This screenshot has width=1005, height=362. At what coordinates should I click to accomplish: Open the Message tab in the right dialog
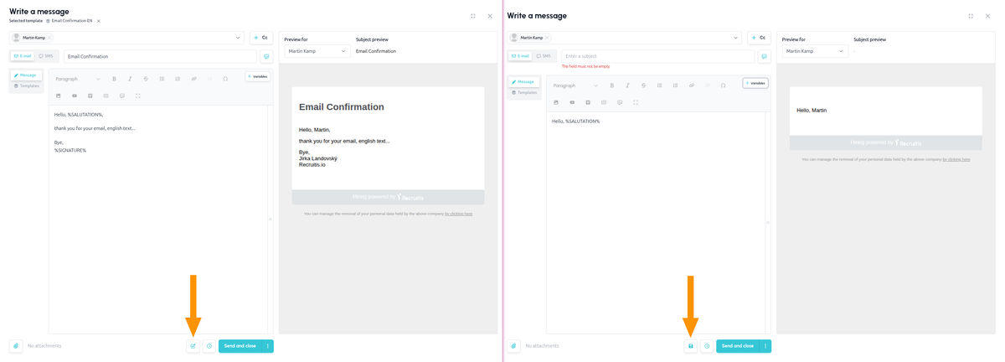coord(523,82)
